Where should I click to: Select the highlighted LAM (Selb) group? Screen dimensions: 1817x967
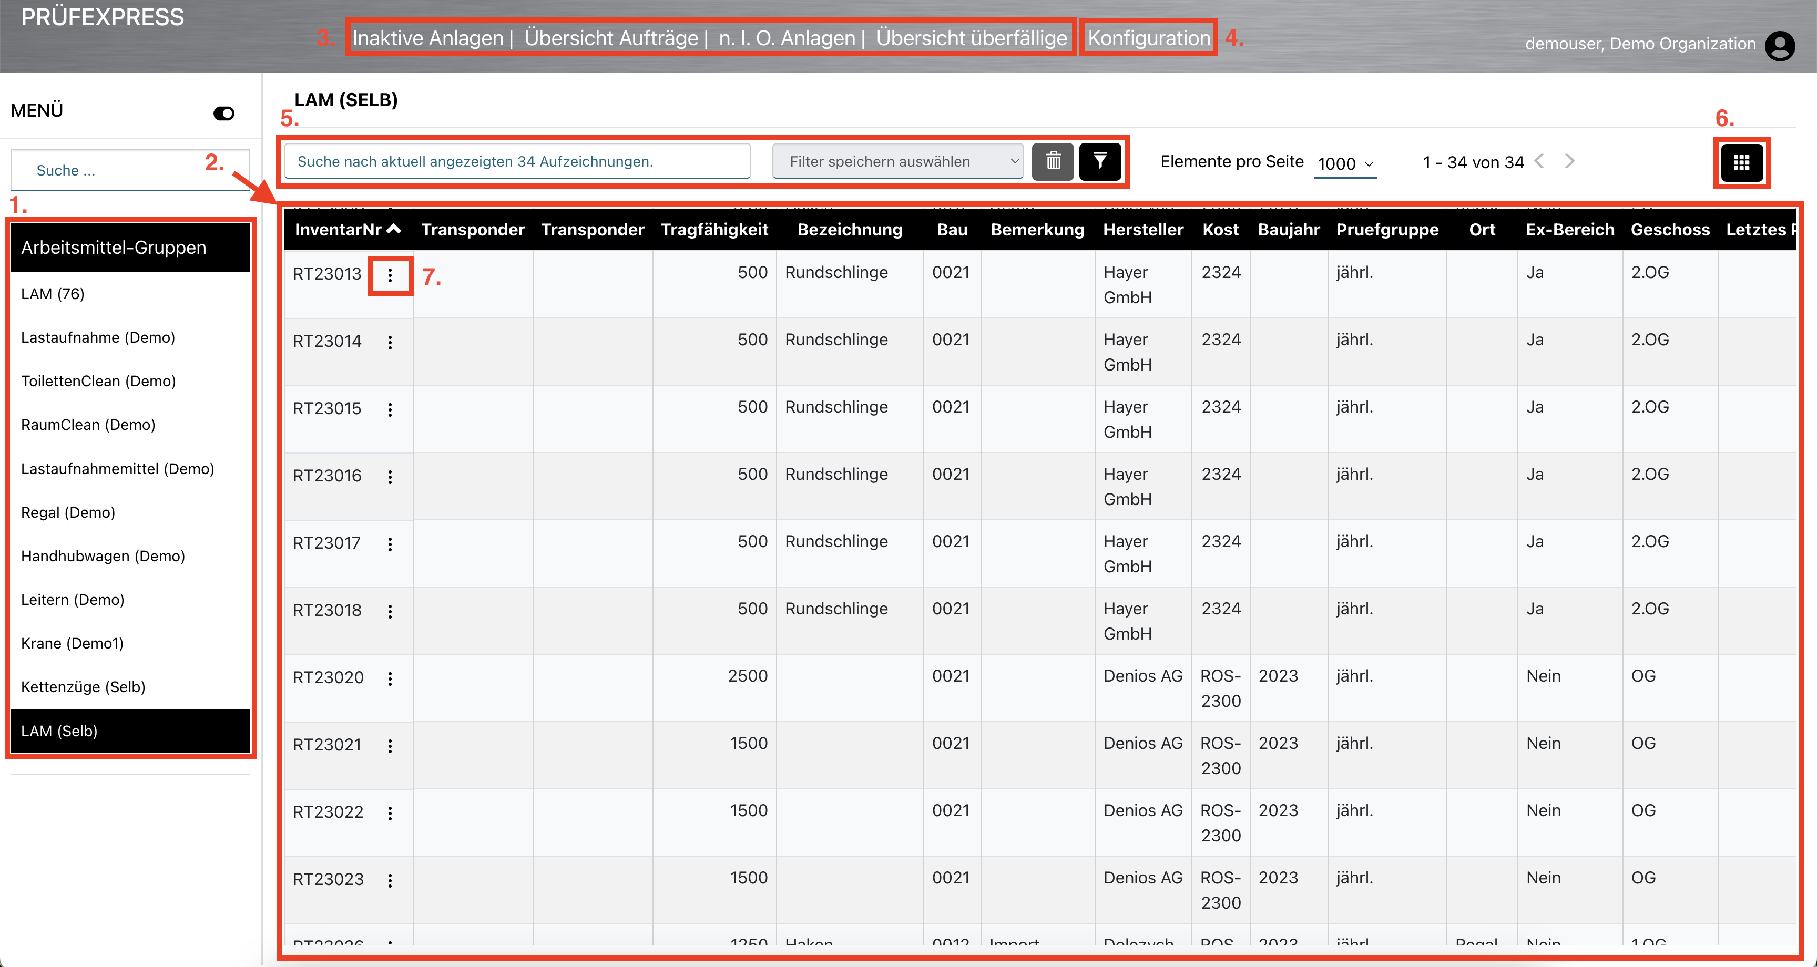[x=130, y=732]
